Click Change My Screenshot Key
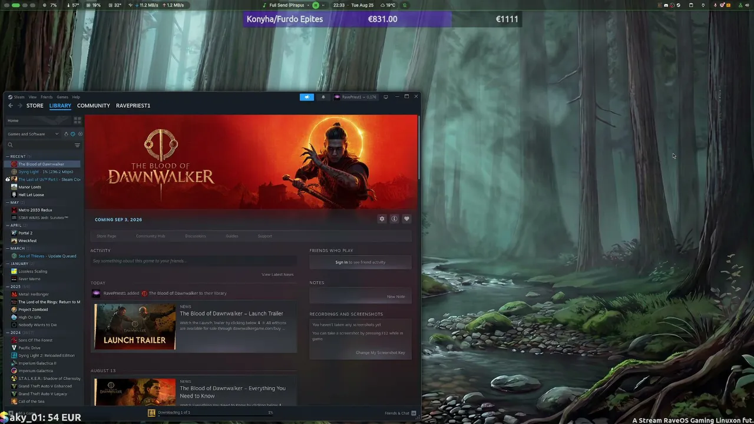Image resolution: width=754 pixels, height=424 pixels. pyautogui.click(x=381, y=353)
